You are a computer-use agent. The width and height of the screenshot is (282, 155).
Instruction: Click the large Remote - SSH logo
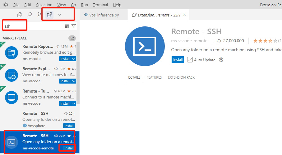pyautogui.click(x=145, y=46)
